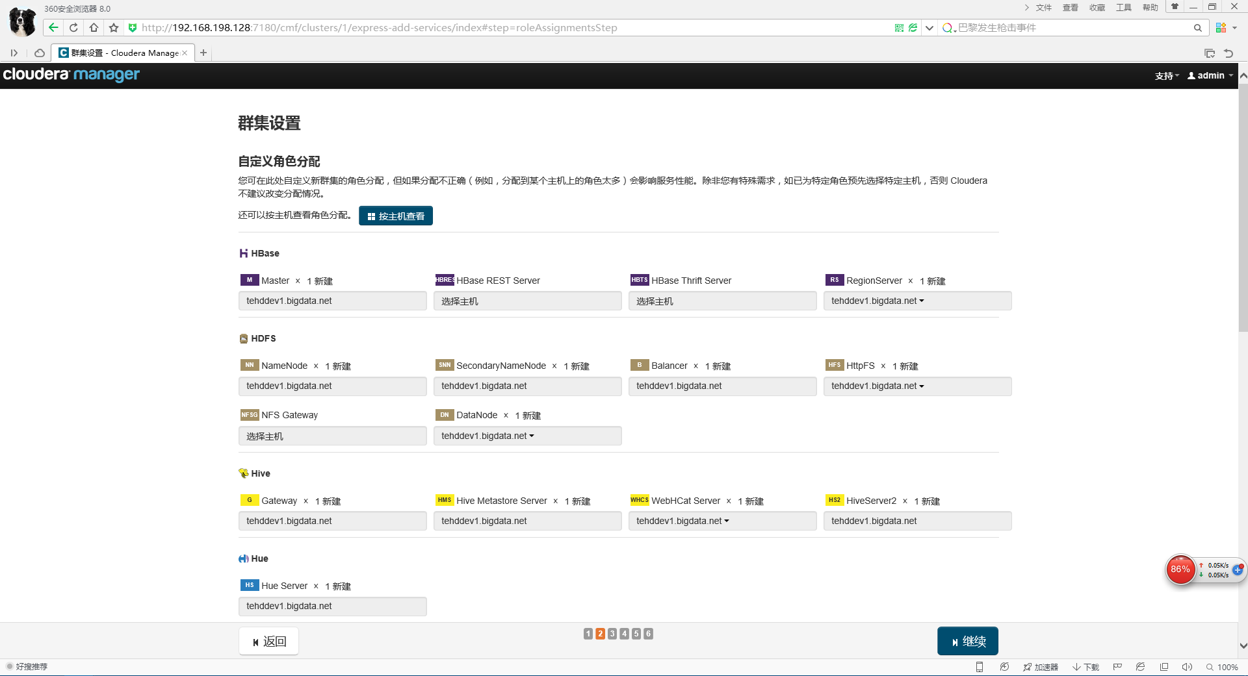Click the 100% zoom level indicator
The image size is (1248, 676).
point(1223,667)
